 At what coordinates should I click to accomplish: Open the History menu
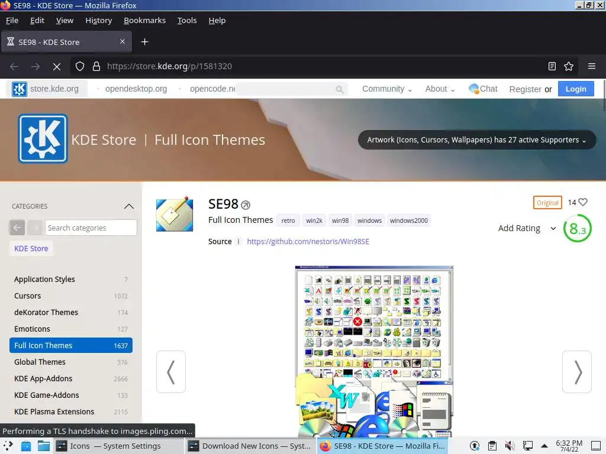coord(99,21)
